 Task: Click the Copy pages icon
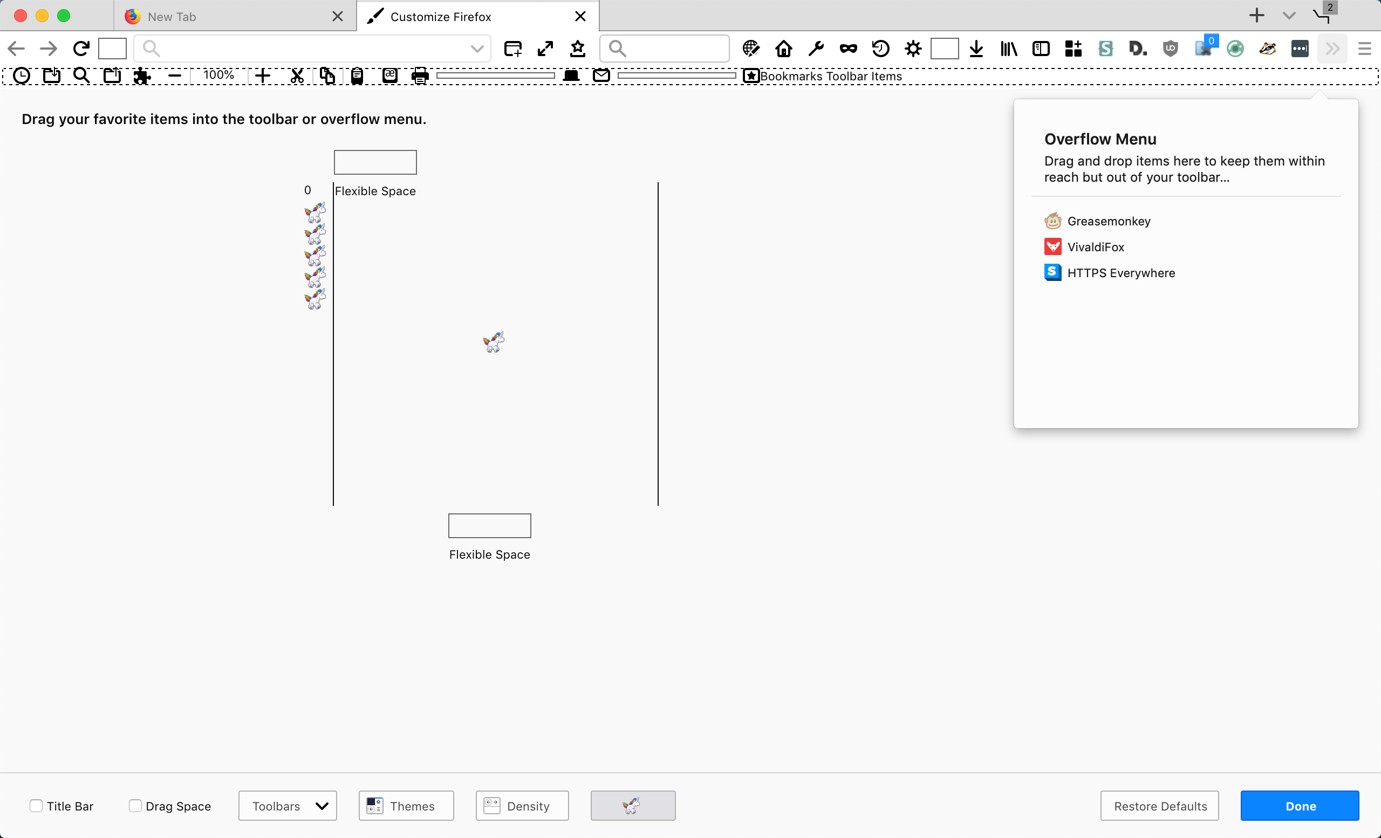(x=327, y=75)
